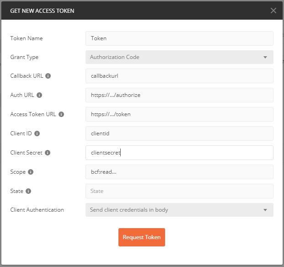The height and width of the screenshot is (267, 284).
Task: Open the Grant Type dropdown
Action: coord(179,57)
